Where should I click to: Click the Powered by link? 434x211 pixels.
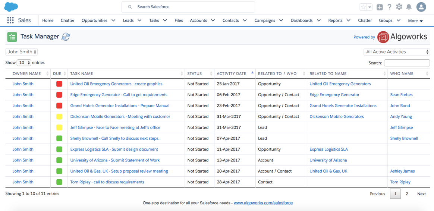coord(364,37)
